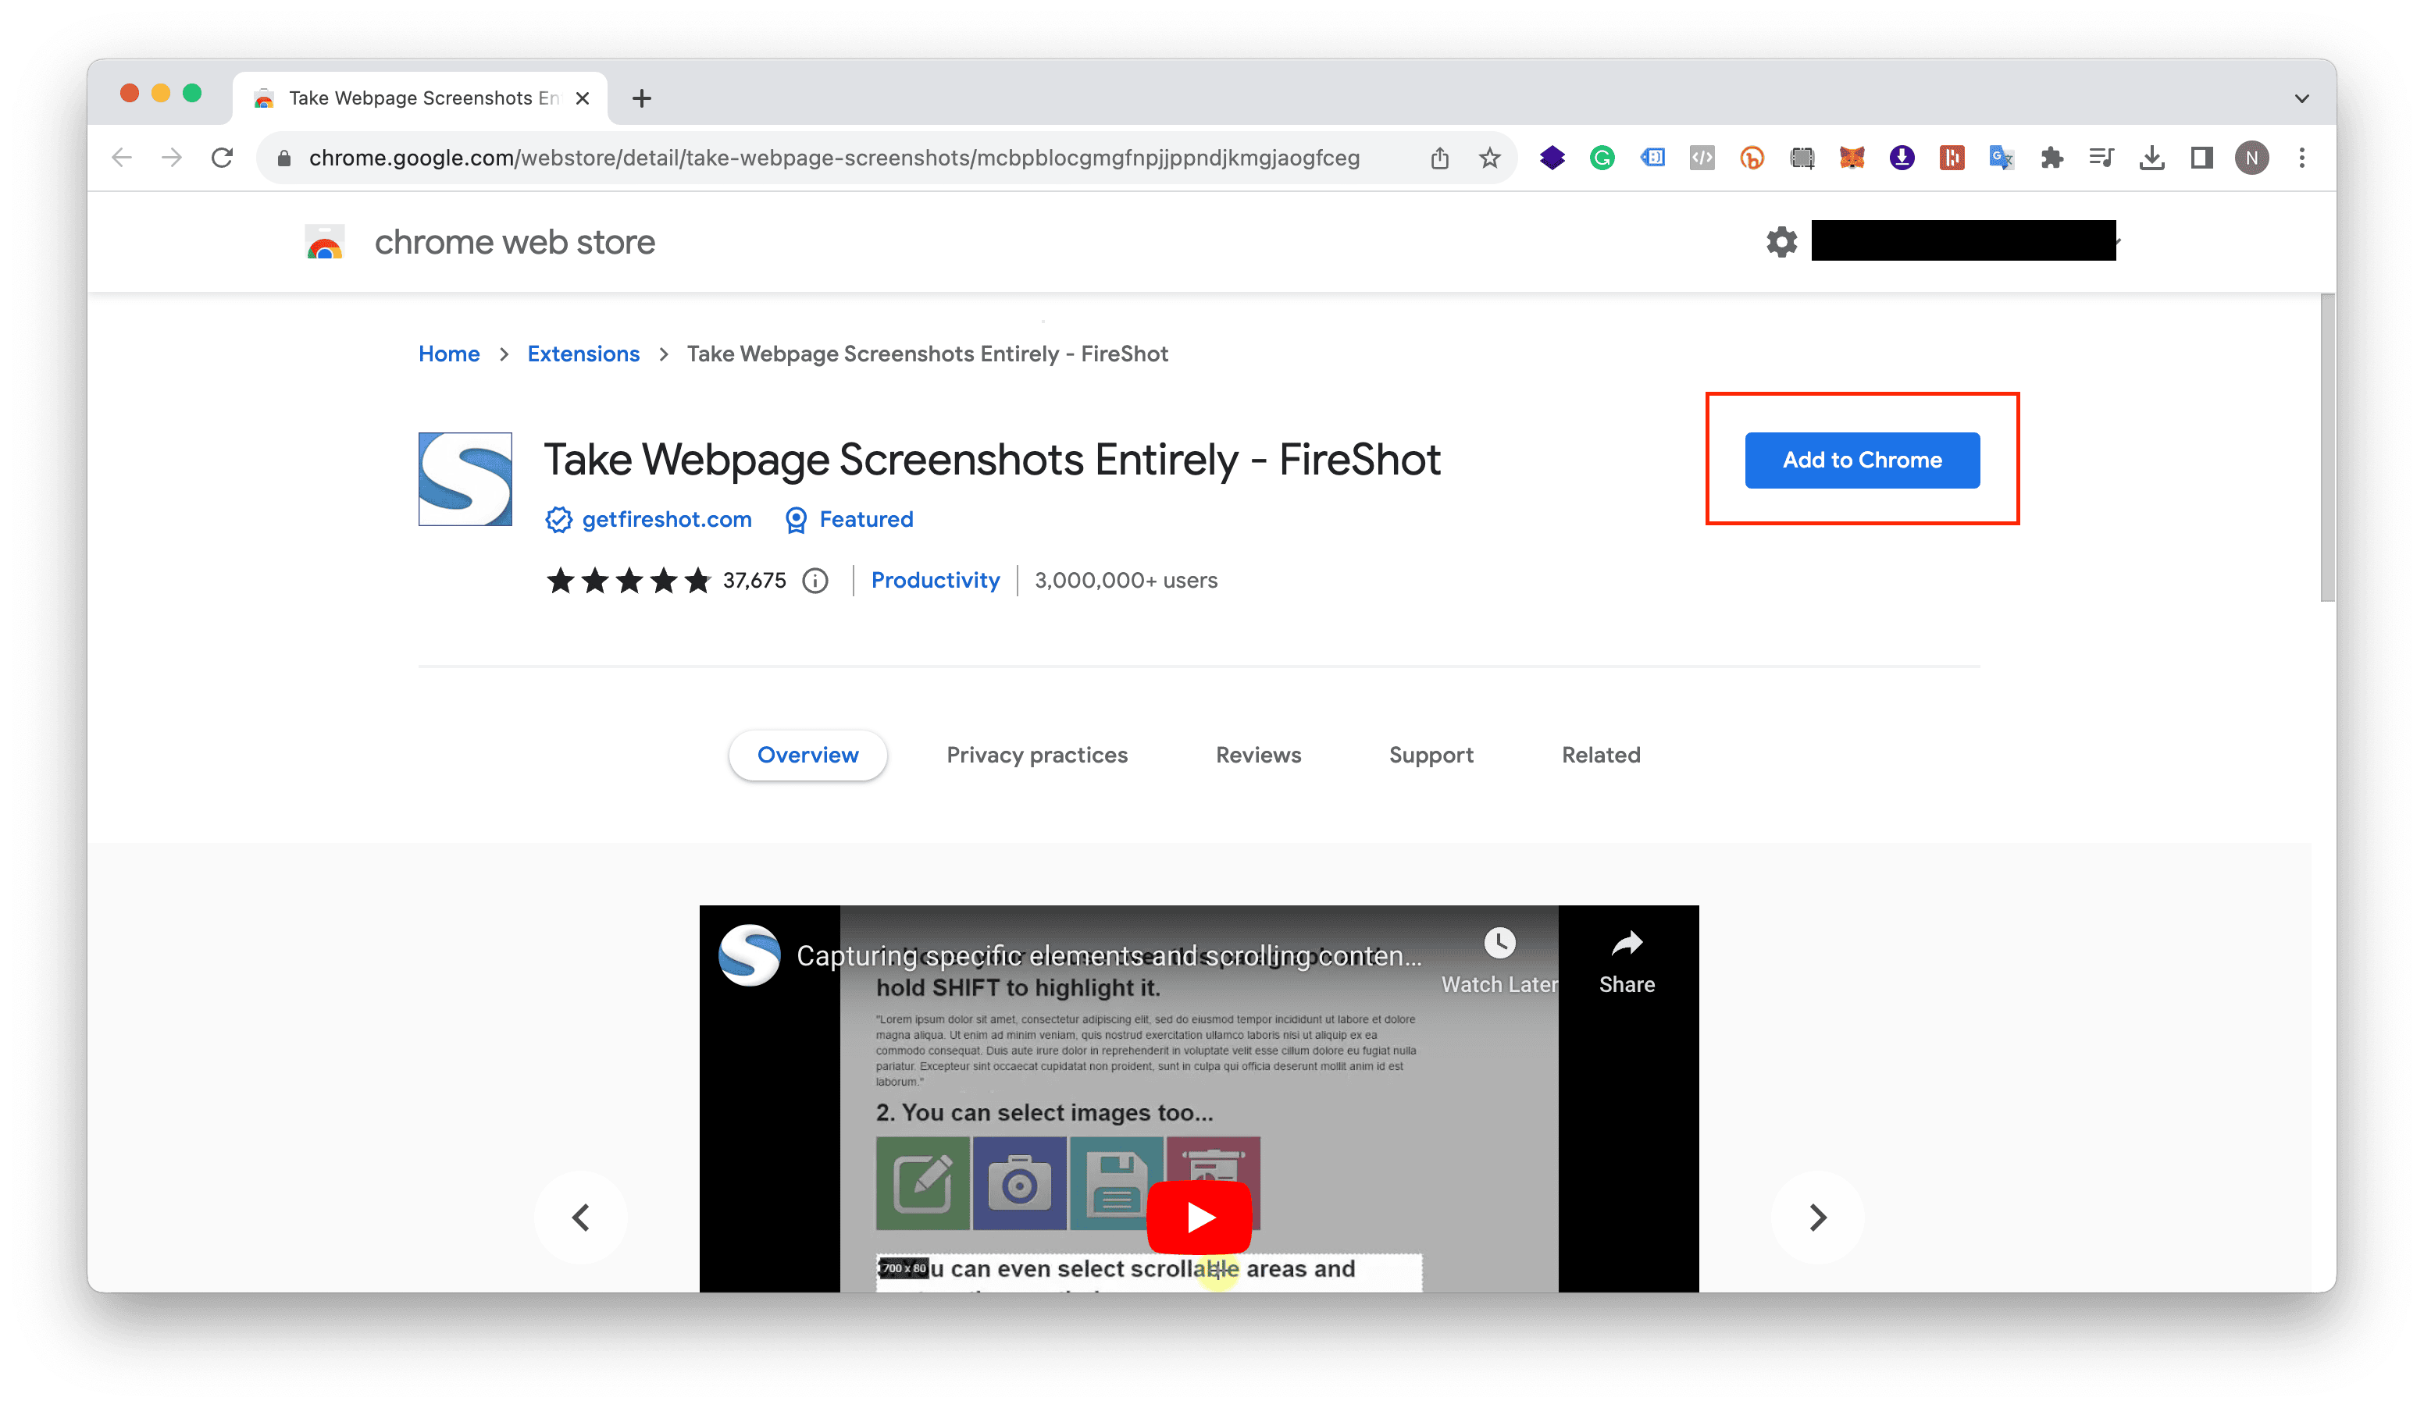Toggle the Chrome side panel
This screenshot has height=1408, width=2424.
[x=2201, y=158]
